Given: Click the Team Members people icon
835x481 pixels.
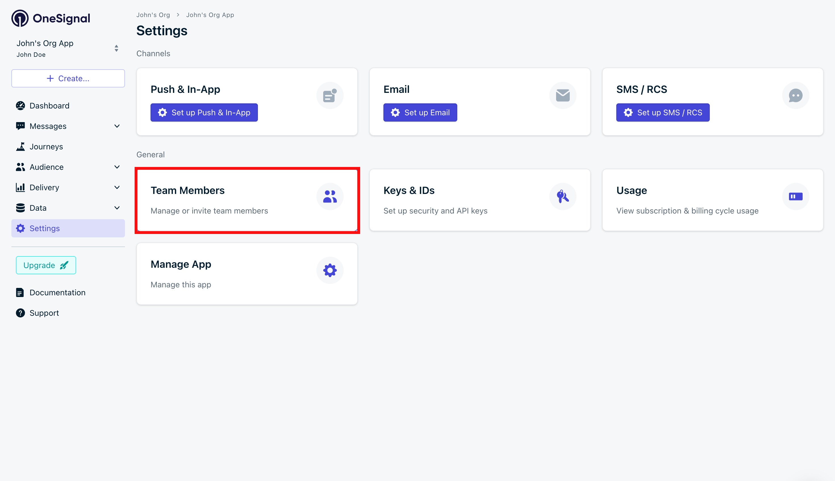Looking at the screenshot, I should (329, 196).
